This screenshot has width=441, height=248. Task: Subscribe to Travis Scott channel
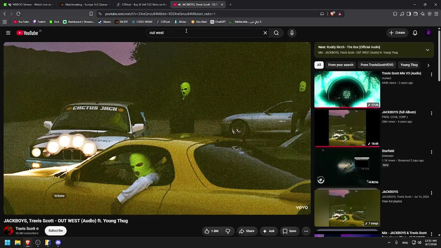[x=55, y=230]
